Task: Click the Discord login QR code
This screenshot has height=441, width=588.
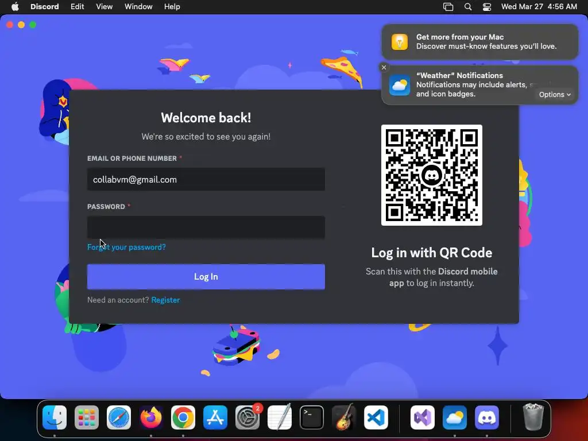Action: point(432,175)
